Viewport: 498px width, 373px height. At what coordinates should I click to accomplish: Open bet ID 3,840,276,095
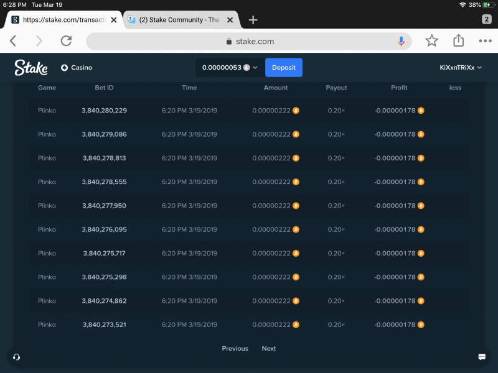click(104, 229)
